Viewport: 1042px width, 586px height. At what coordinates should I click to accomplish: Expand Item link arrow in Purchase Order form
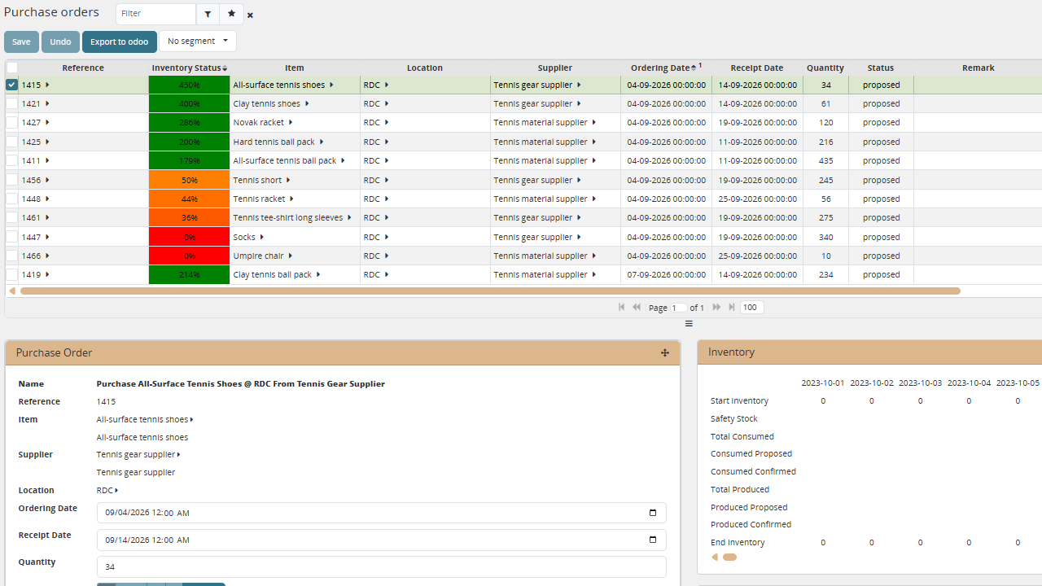coord(191,419)
